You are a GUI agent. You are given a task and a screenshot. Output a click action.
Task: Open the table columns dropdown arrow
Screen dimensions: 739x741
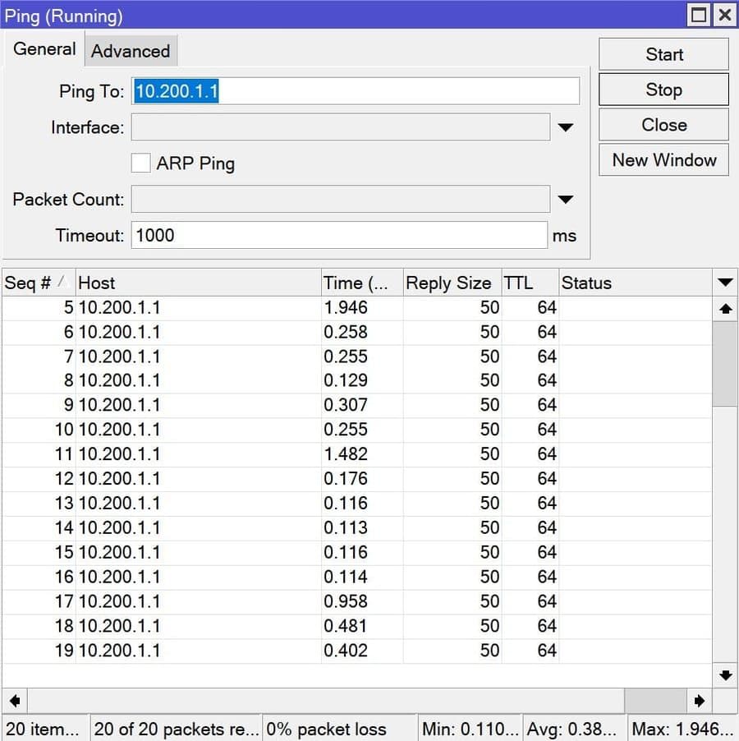(725, 283)
